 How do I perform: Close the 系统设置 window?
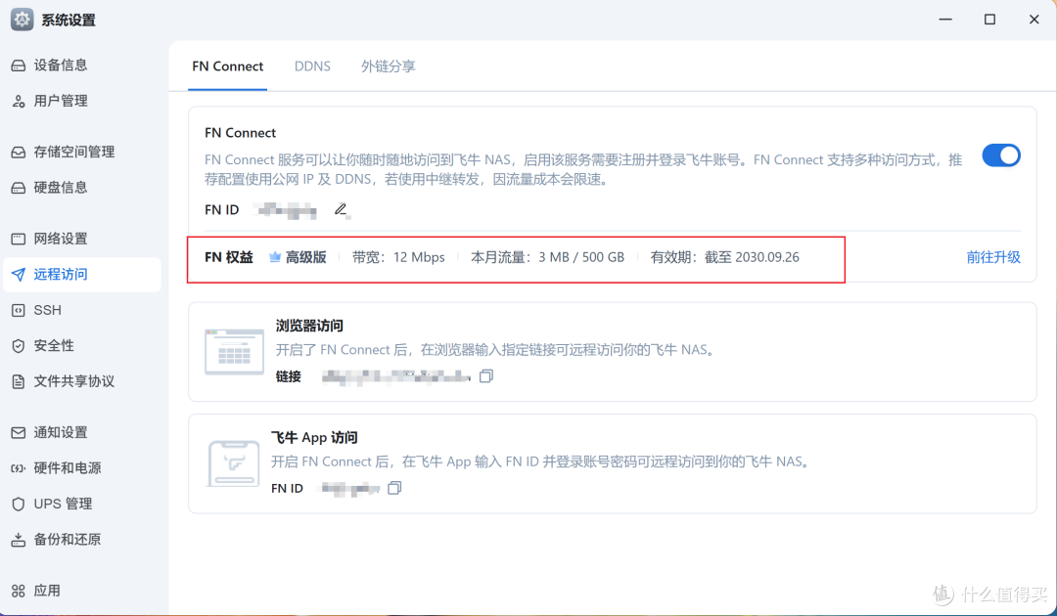pos(1034,20)
